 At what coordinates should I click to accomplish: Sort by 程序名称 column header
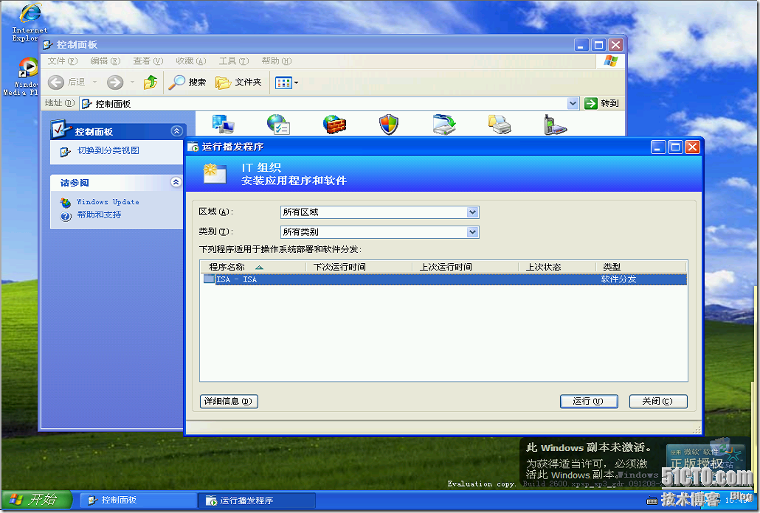[x=252, y=267]
